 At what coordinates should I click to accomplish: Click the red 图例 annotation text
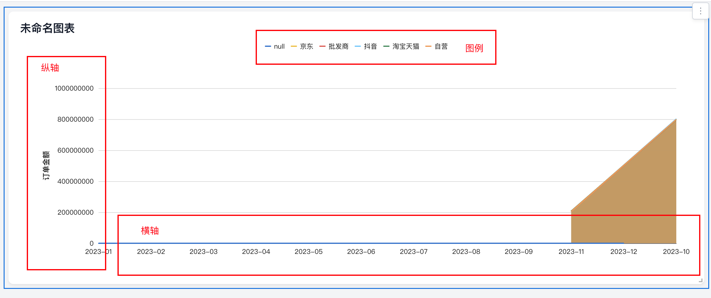pos(474,48)
